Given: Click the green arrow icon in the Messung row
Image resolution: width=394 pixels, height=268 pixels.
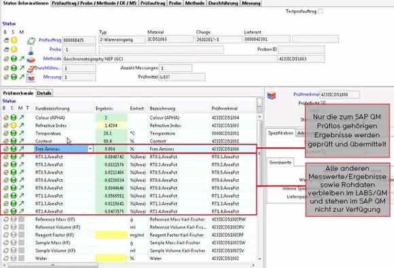Looking at the screenshot, I should [x=22, y=77].
